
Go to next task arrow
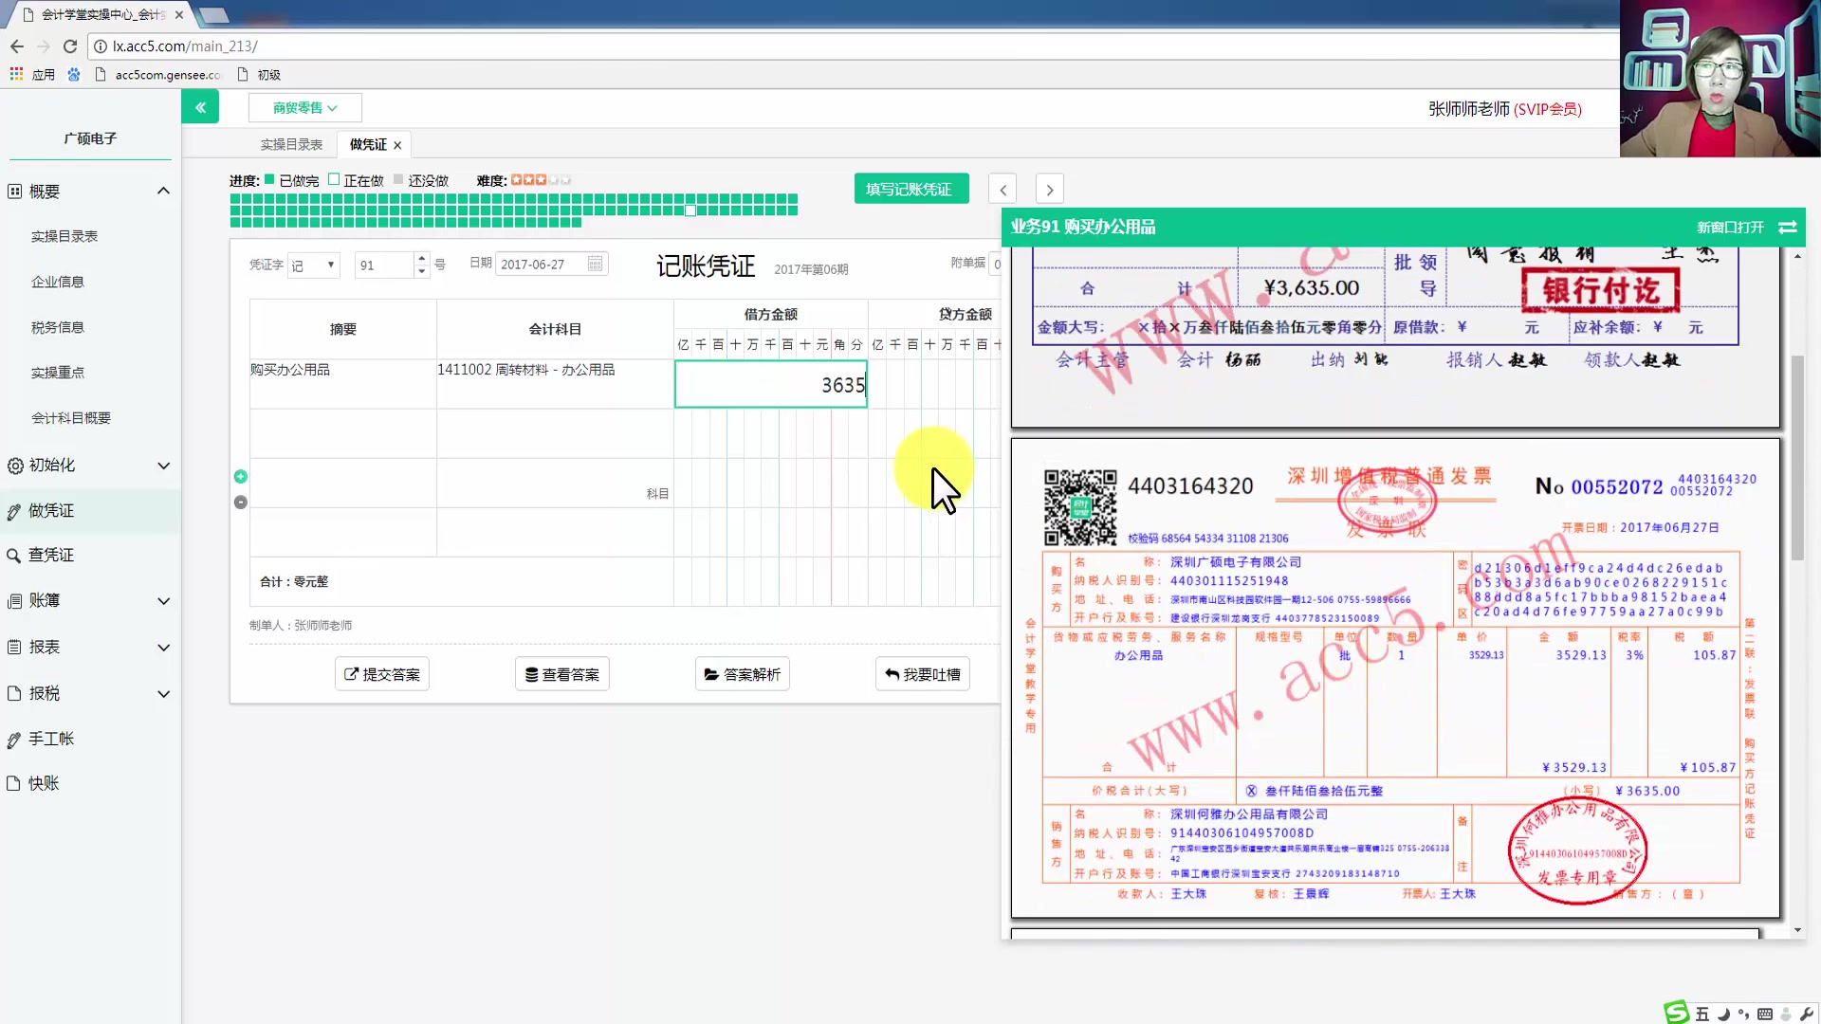click(x=1049, y=190)
